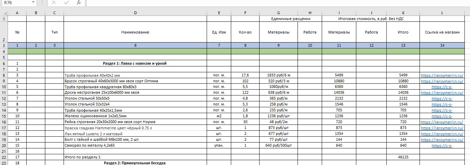Select column D header

(x=135, y=13)
